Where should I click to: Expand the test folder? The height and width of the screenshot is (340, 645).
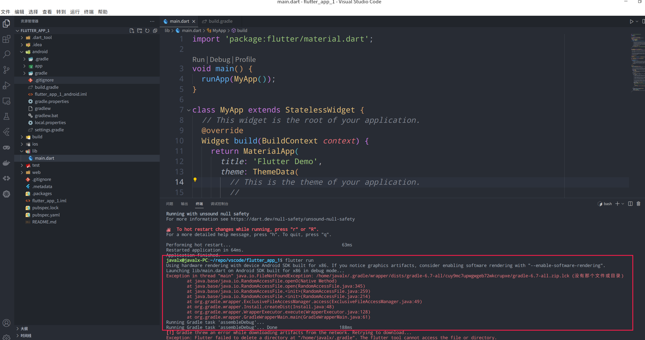click(22, 165)
